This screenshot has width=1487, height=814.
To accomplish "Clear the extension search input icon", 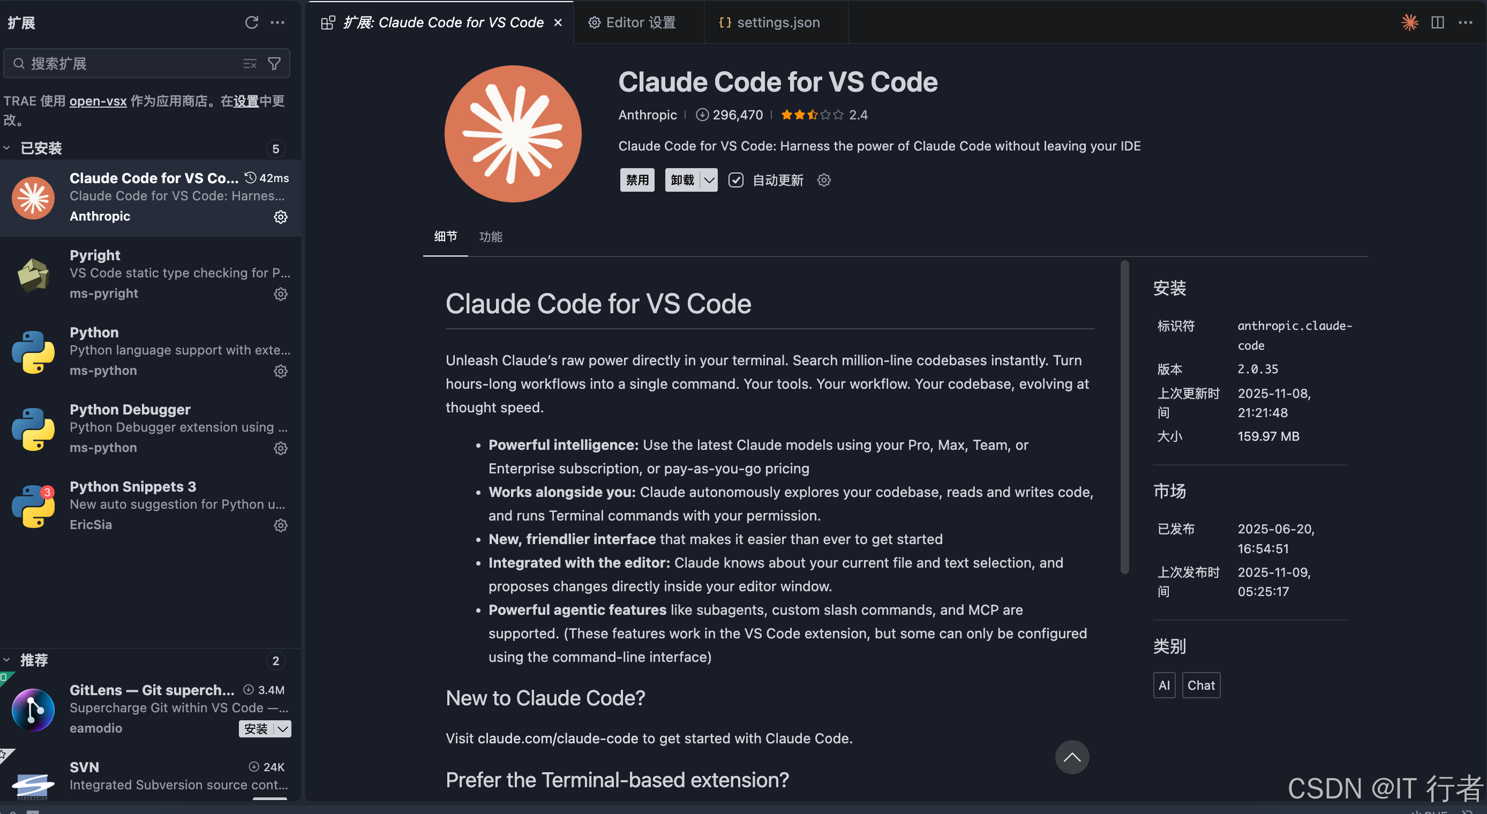I will pyautogui.click(x=250, y=64).
